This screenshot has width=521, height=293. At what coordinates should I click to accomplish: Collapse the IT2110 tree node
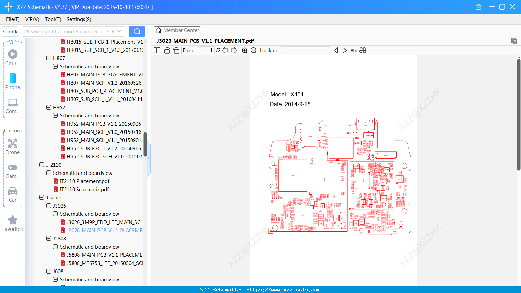[x=42, y=165]
